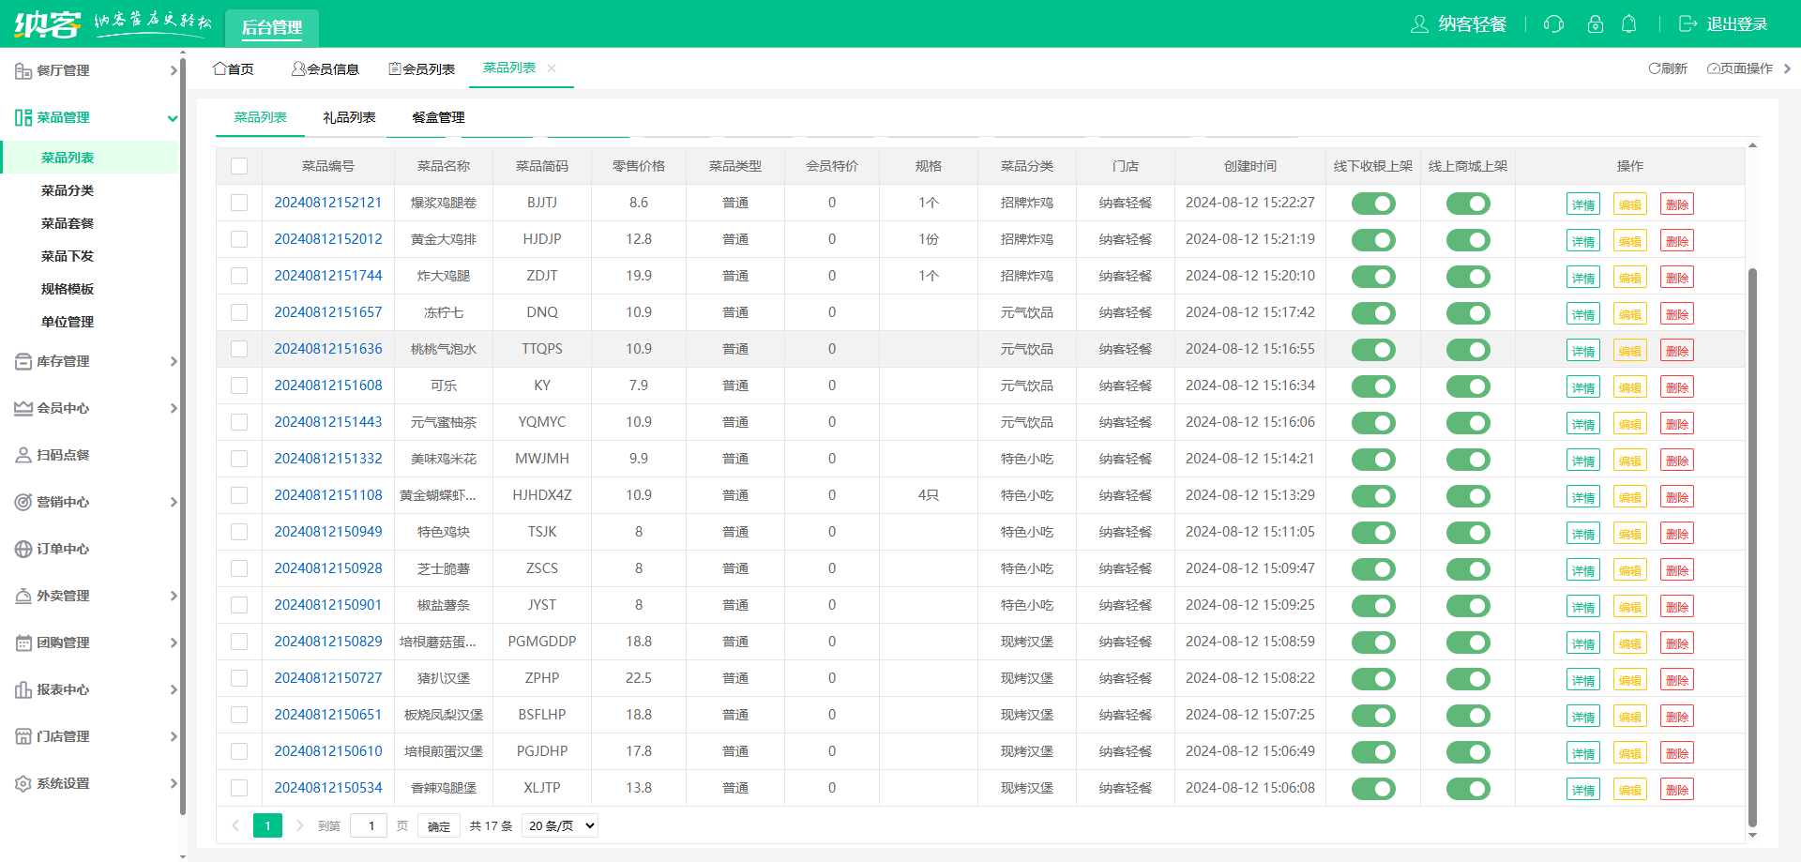Image resolution: width=1801 pixels, height=862 pixels.
Task: Click the 首页 home tab icon
Action: coord(219,68)
